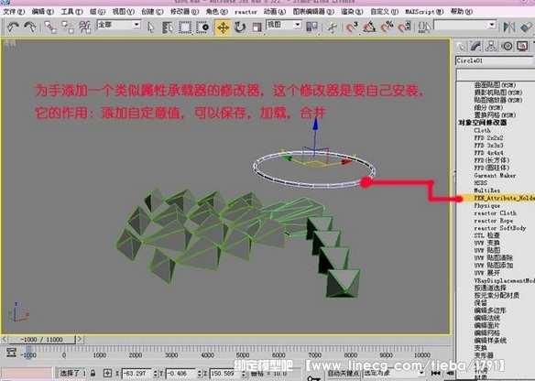Click the 自动关键点 Auto Key button

(343, 373)
